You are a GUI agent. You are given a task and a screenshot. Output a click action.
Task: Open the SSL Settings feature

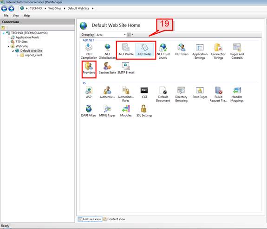144,111
